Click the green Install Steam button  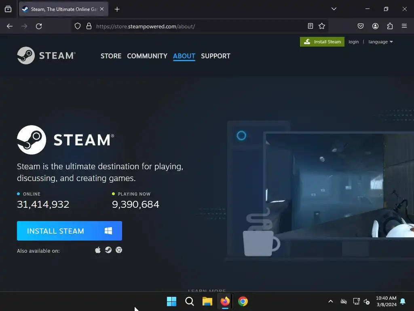322,42
